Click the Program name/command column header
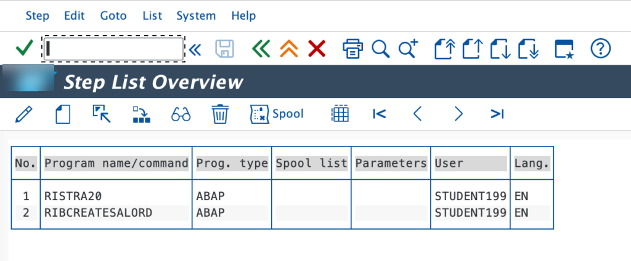 click(116, 163)
